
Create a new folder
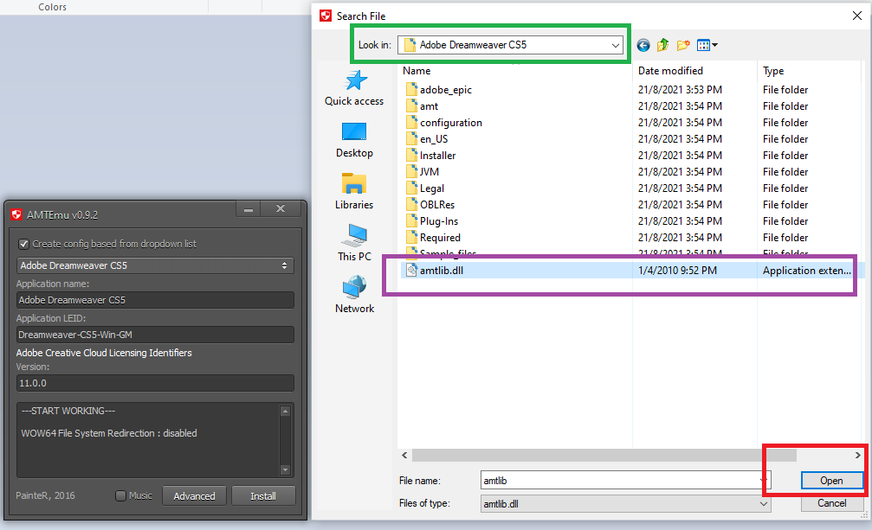point(683,45)
